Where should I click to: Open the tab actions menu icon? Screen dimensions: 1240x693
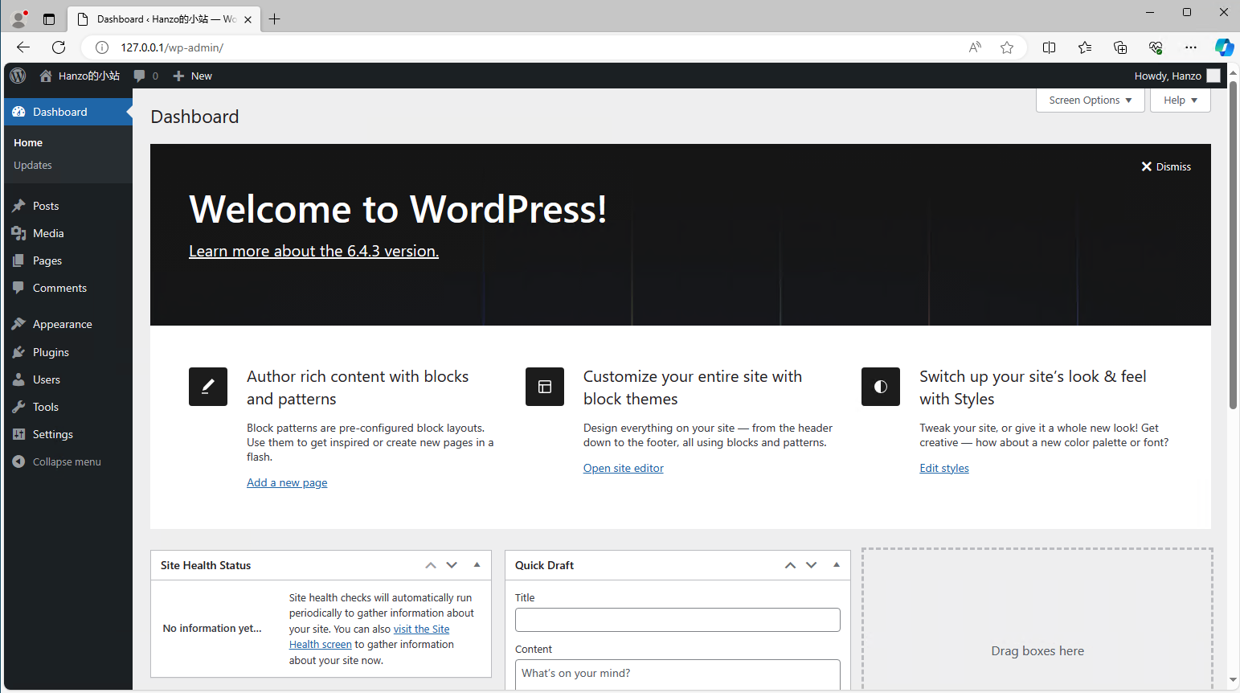coord(49,19)
